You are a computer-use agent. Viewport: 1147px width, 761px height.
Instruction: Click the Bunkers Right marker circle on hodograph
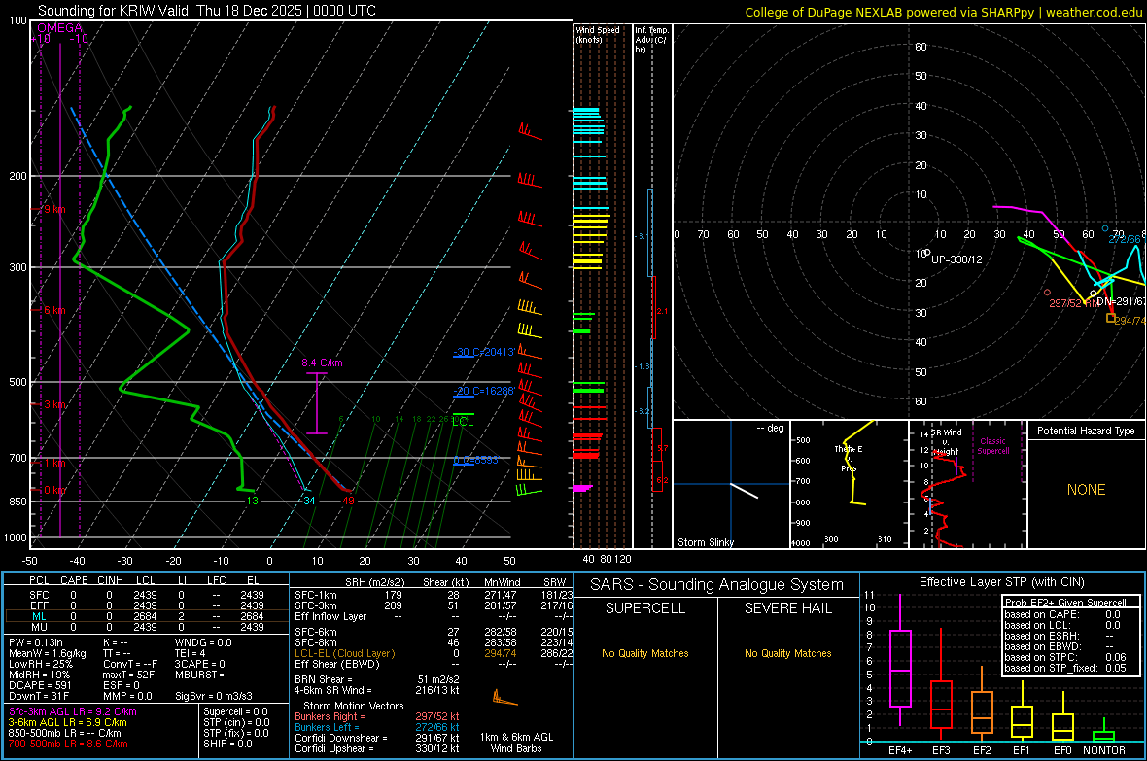tap(1048, 293)
